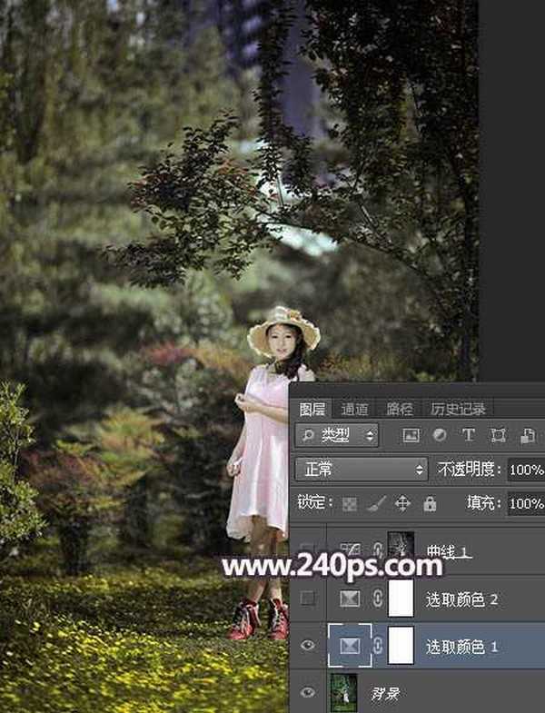The height and width of the screenshot is (713, 545).
Task: Select the 选取颜色 2 layer mask thumbnail
Action: pos(401,599)
